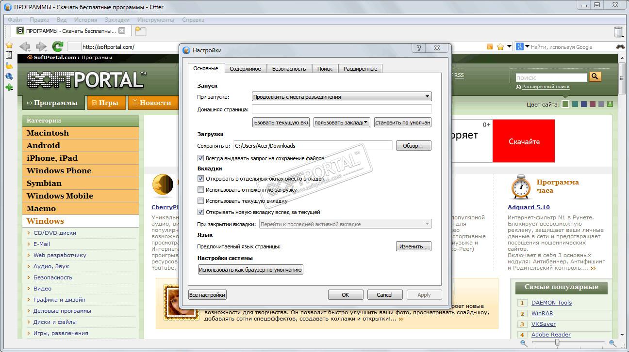This screenshot has height=352, width=629.
Task: Open the 'При закрытии вкладки' dropdown
Action: [346, 224]
